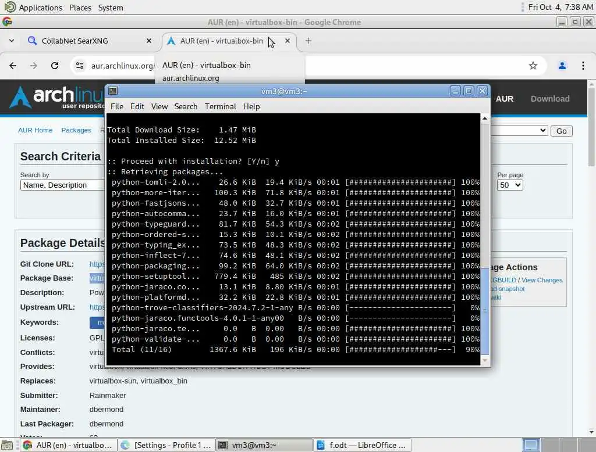
Task: Click the 'Proceed with installation?' terminal line
Action: tap(193, 162)
